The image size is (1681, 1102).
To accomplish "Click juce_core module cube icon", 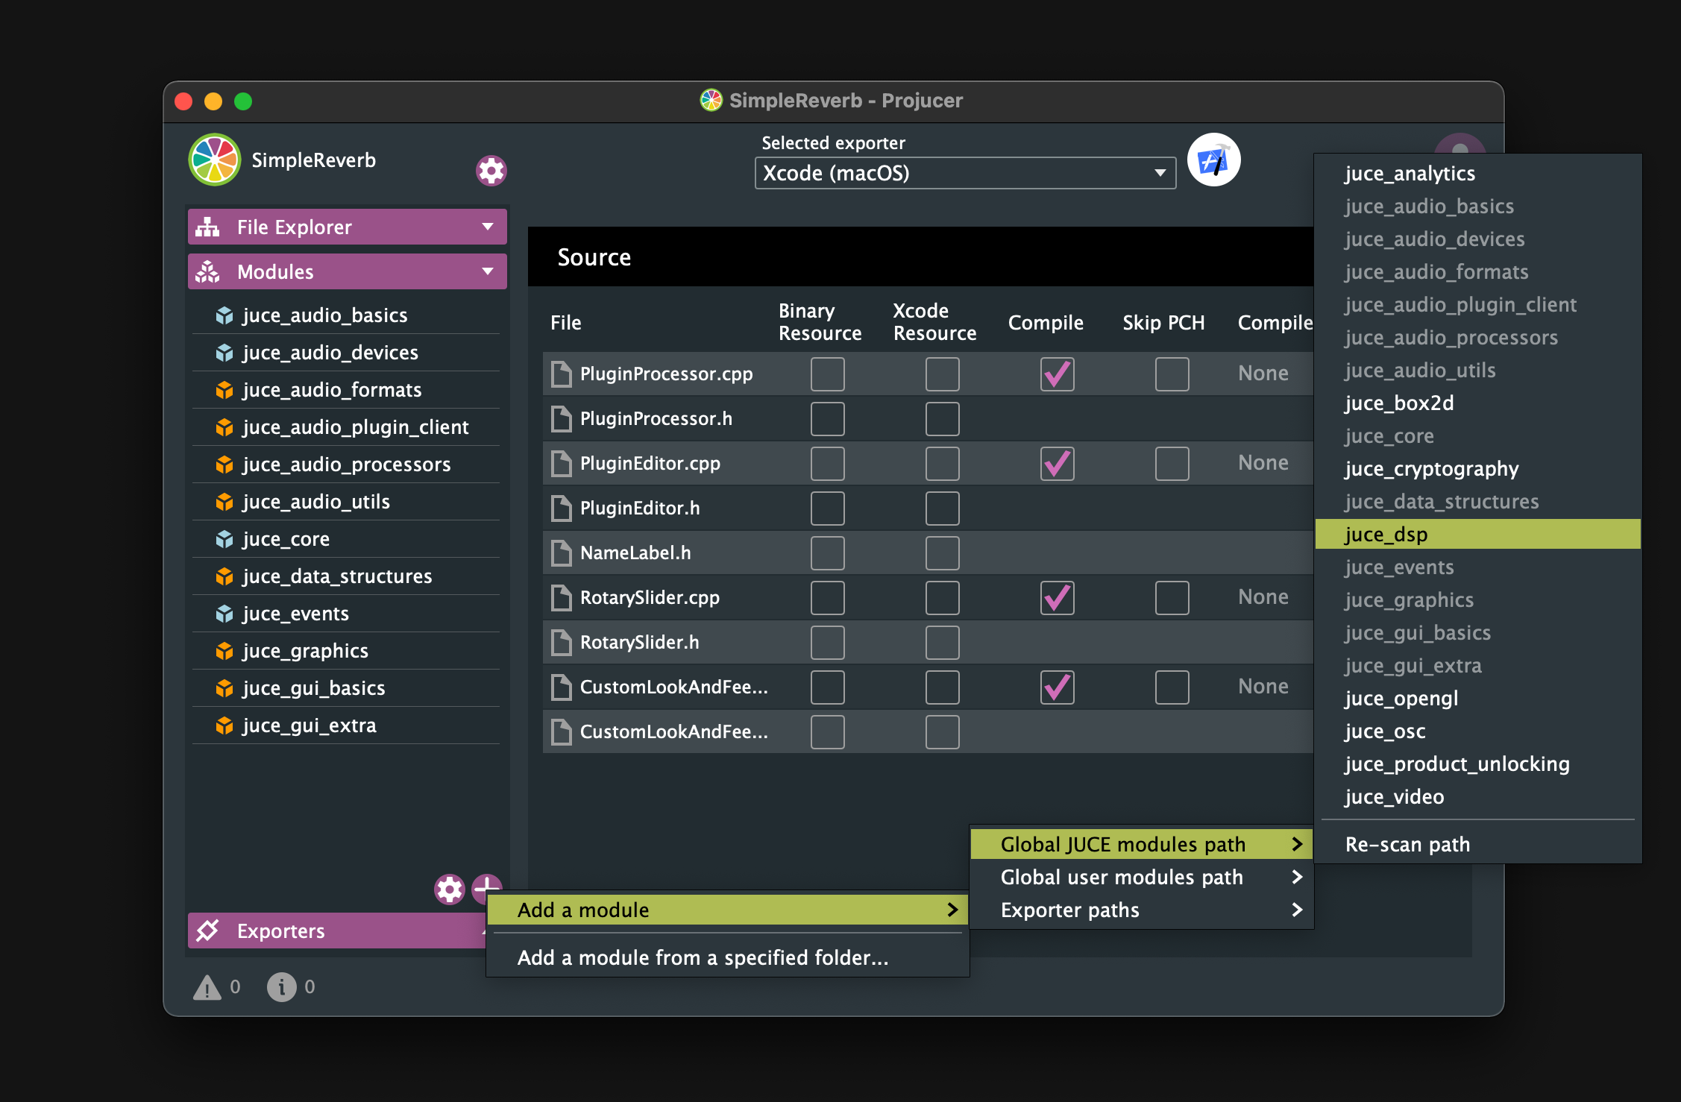I will pyautogui.click(x=224, y=539).
